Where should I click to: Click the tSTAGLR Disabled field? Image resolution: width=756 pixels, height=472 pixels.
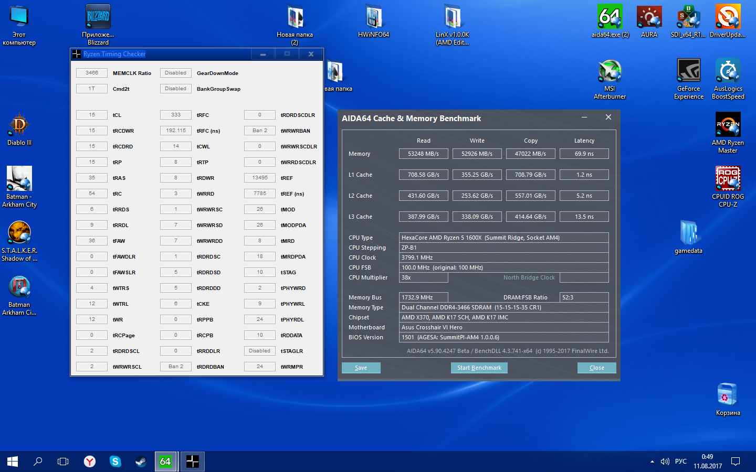(260, 351)
